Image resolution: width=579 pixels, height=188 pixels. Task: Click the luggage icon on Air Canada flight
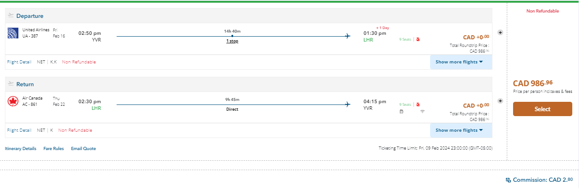(x=402, y=112)
